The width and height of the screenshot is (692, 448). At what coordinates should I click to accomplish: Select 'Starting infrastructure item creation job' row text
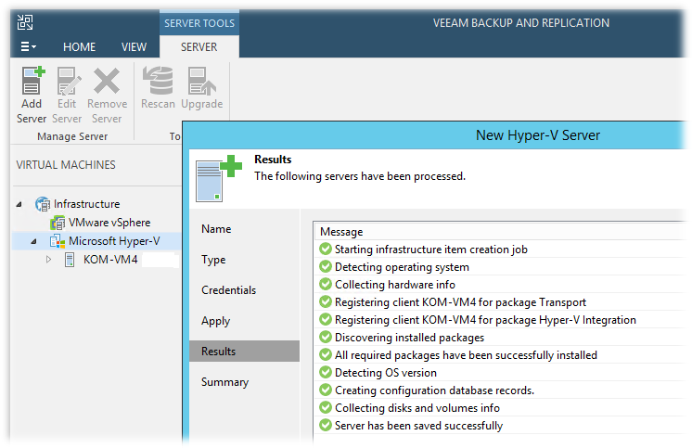(431, 250)
